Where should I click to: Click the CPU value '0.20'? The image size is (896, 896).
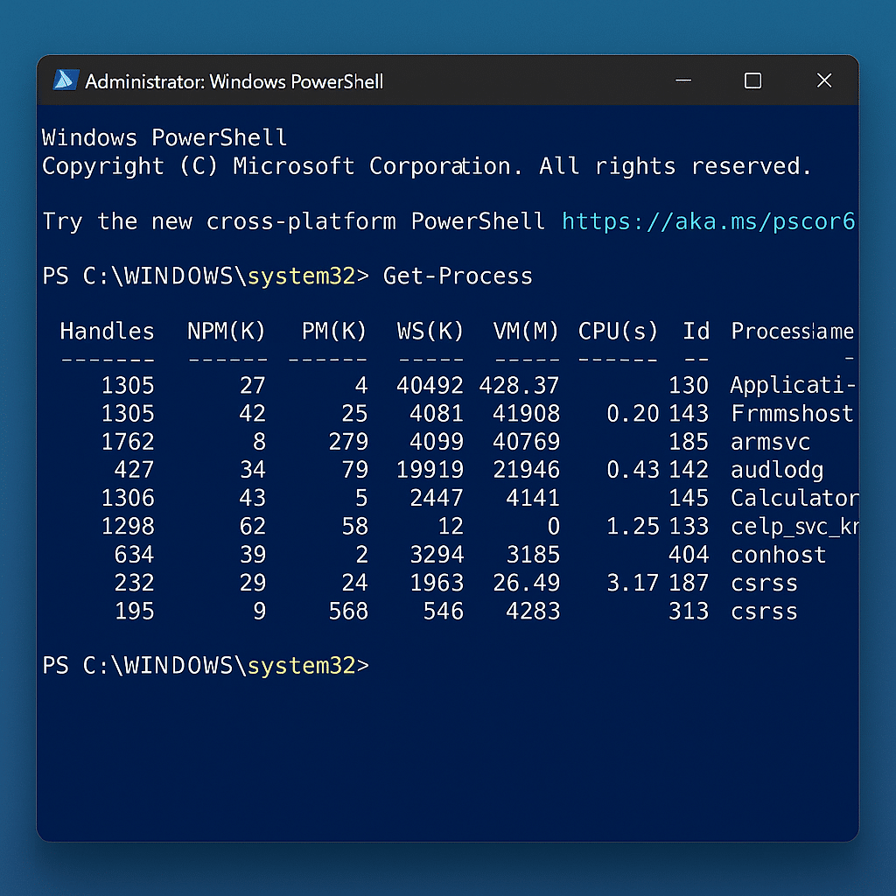[x=633, y=414]
